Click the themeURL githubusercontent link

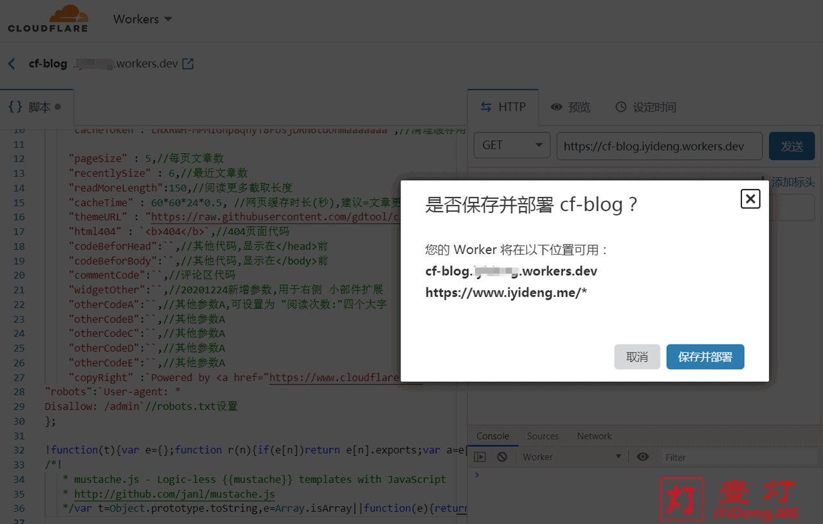(x=276, y=217)
